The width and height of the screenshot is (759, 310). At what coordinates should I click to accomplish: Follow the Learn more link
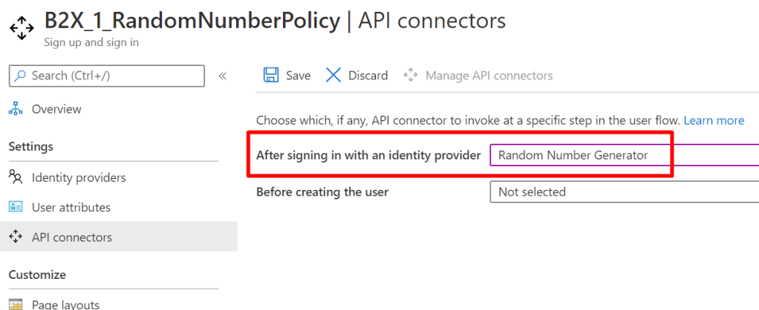pyautogui.click(x=714, y=120)
